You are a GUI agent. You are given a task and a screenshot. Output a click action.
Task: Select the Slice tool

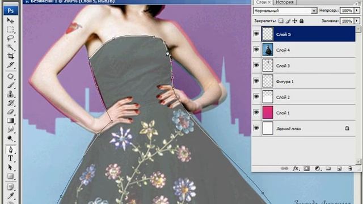(10, 65)
